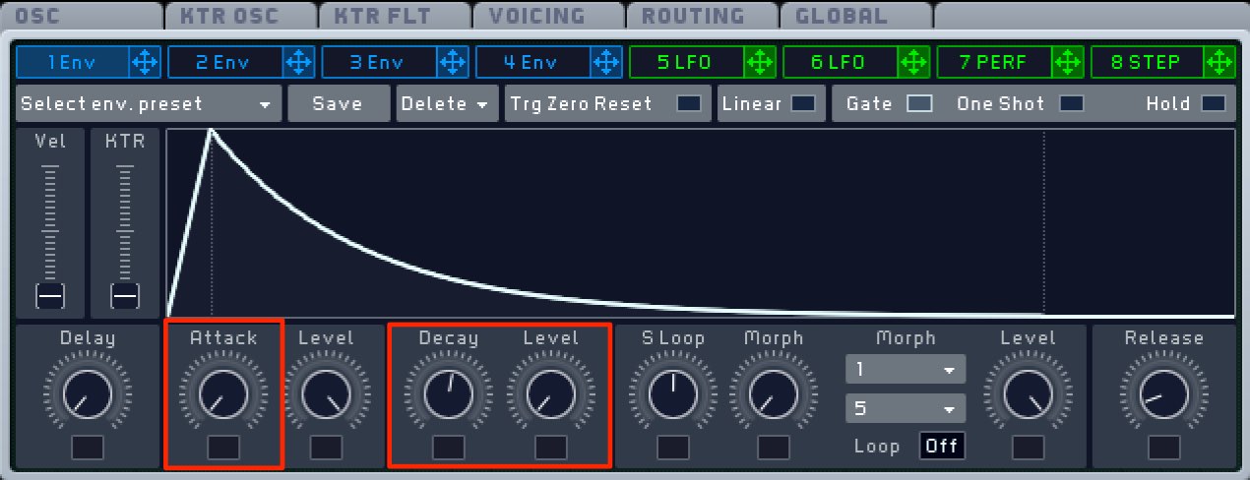Screen dimensions: 1250x480
Task: Enable the Hold switch
Action: 1214,103
